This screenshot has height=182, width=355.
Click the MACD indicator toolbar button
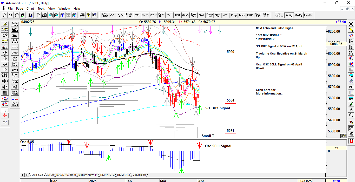point(145,15)
